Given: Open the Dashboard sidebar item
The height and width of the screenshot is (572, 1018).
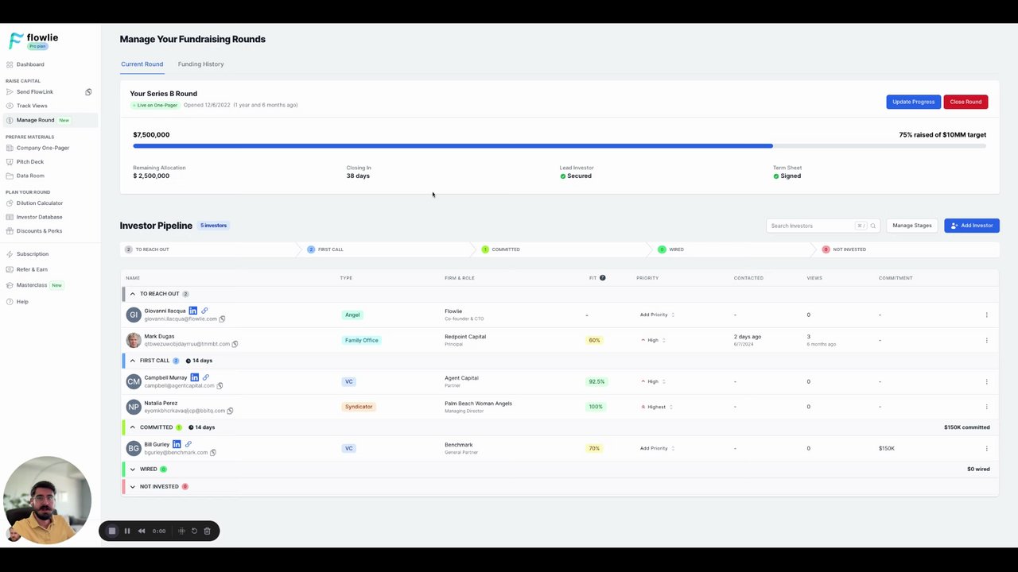Looking at the screenshot, I should pos(30,64).
